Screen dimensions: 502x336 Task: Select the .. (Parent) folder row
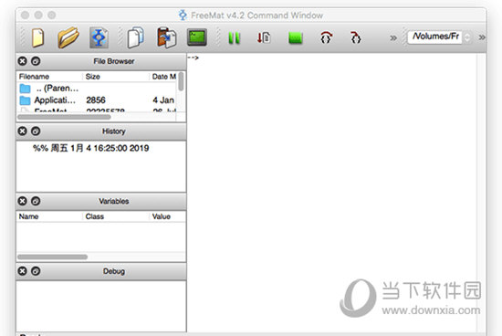tap(97, 88)
